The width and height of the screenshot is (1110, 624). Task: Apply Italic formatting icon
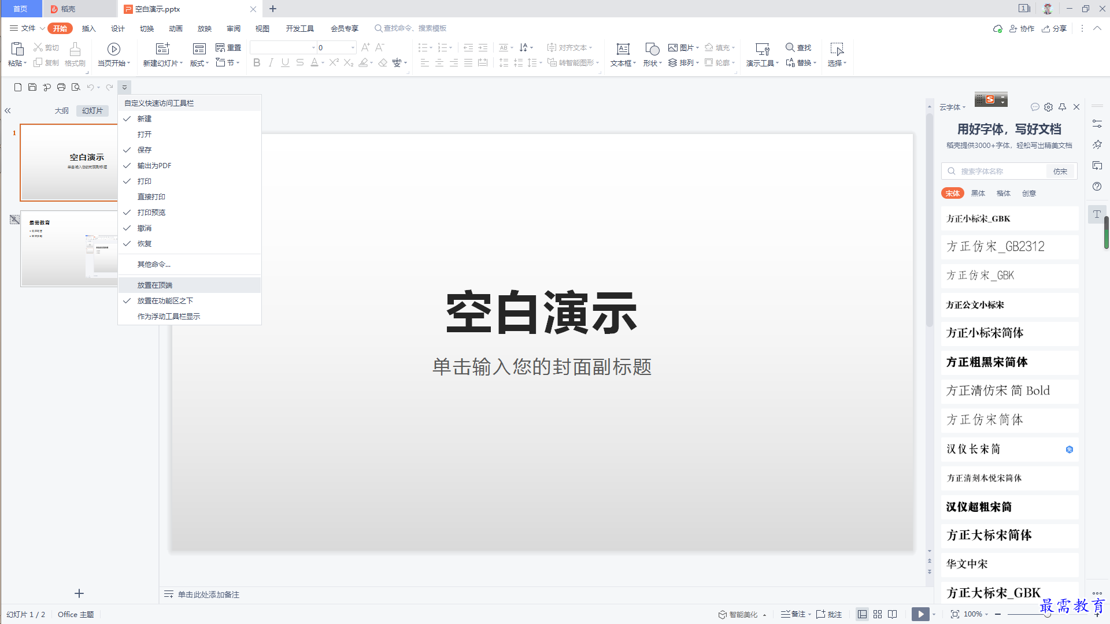(x=271, y=62)
